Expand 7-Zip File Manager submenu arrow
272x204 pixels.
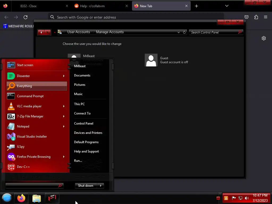coord(64,116)
